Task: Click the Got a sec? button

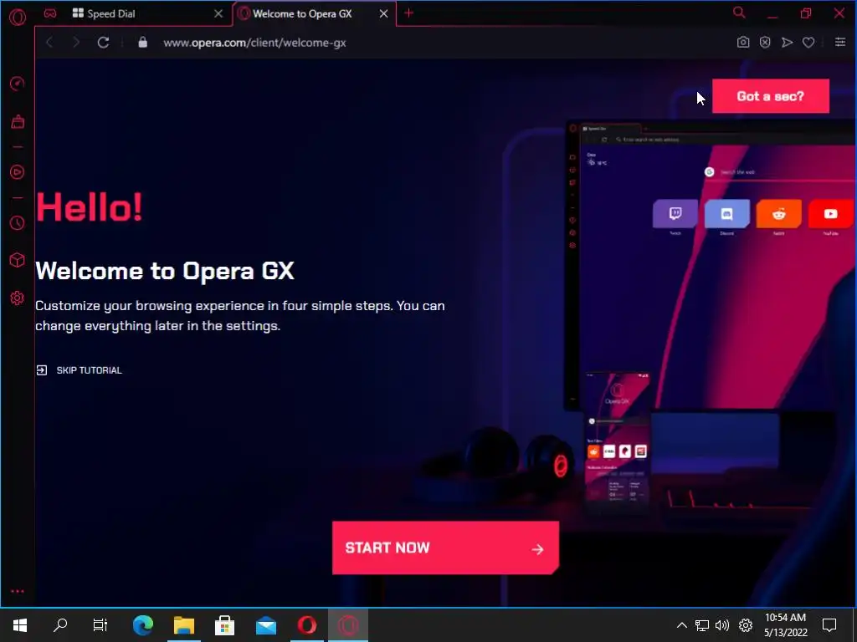Action: pyautogui.click(x=771, y=96)
